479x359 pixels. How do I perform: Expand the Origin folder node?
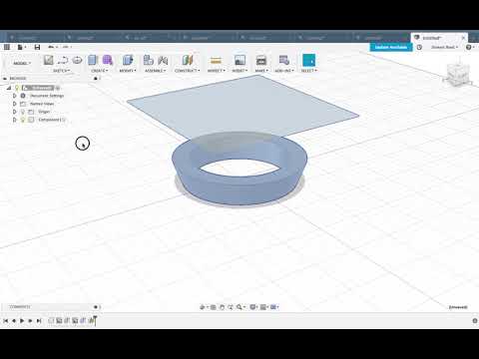click(14, 112)
